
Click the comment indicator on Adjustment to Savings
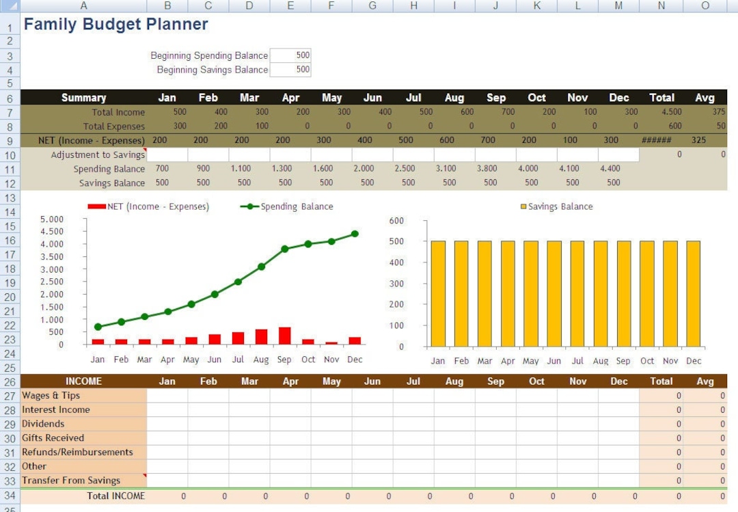pos(144,150)
